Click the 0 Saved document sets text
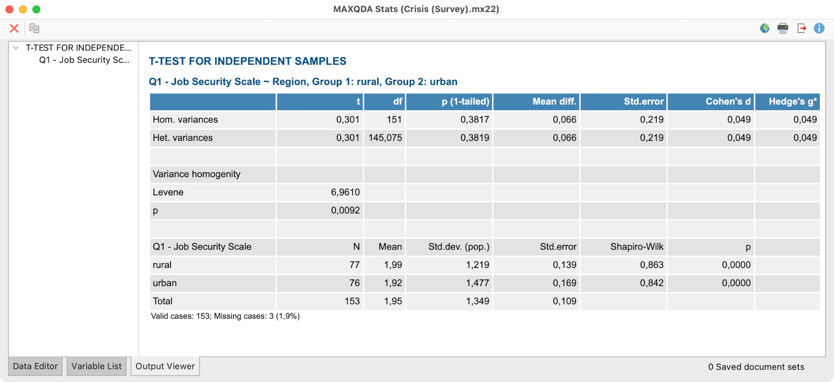The width and height of the screenshot is (834, 382). pyautogui.click(x=756, y=367)
